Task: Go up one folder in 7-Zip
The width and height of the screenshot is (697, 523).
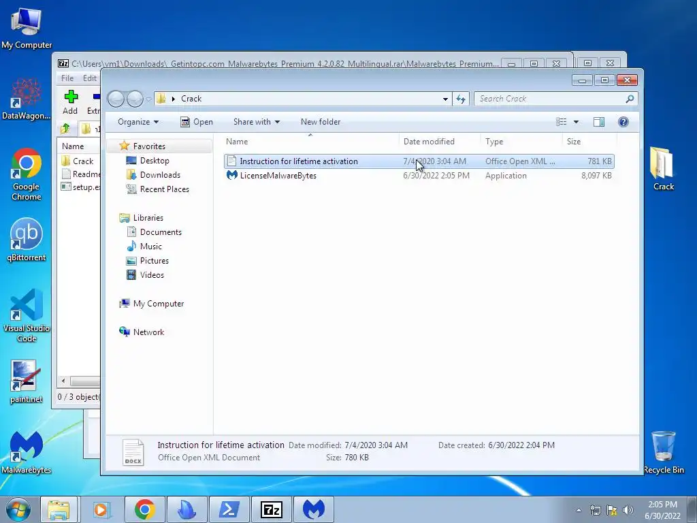Action: pyautogui.click(x=65, y=129)
